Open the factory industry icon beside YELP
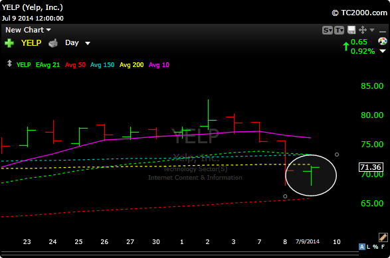 click(53, 43)
